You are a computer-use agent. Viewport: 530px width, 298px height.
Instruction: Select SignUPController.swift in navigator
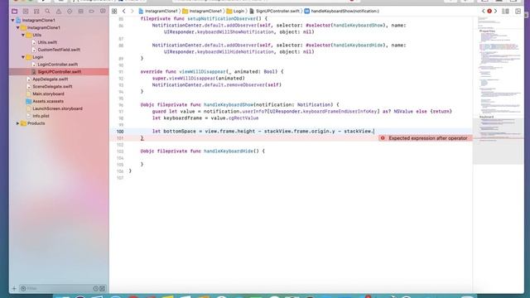point(59,72)
